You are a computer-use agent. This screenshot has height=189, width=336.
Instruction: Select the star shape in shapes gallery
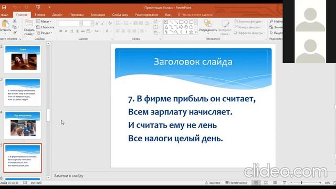191,32
